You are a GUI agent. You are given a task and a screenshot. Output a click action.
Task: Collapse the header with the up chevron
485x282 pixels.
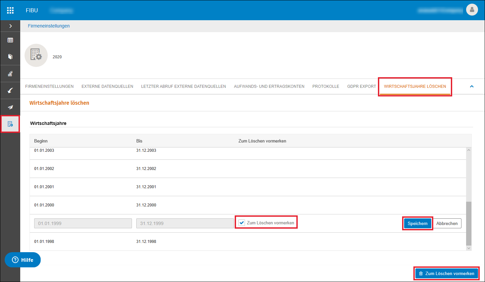(472, 86)
